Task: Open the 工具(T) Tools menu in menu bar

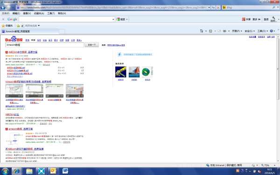Action: [x=51, y=14]
